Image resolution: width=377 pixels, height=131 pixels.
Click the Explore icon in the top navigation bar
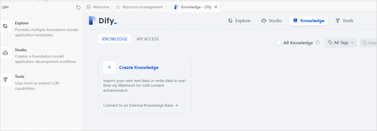(230, 20)
